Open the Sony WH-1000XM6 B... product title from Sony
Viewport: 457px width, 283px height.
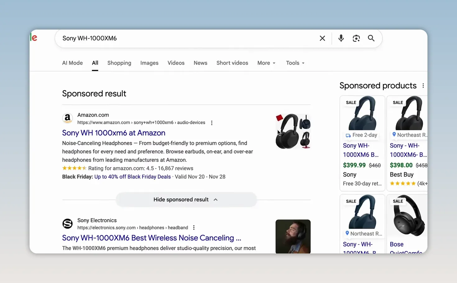[x=361, y=150]
